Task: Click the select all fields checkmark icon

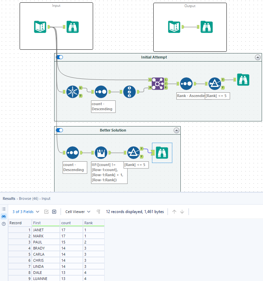Action: coord(46,212)
